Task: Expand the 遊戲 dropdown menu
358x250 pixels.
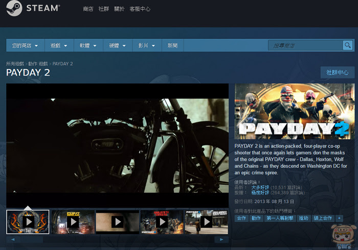Action: pyautogui.click(x=59, y=45)
